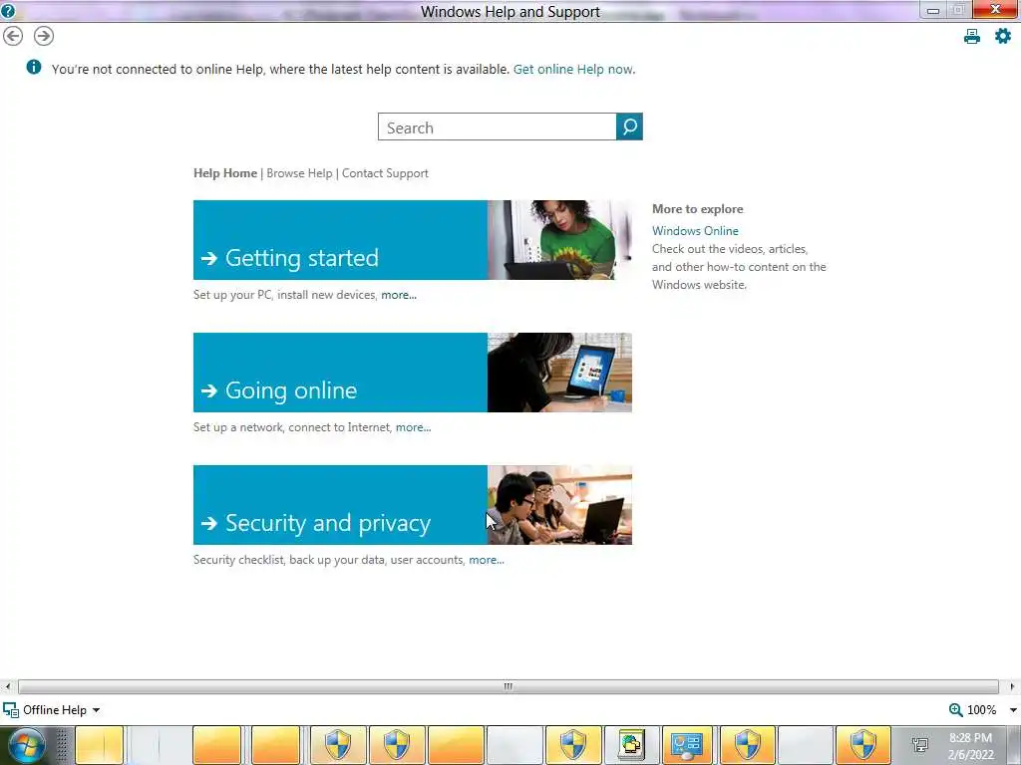Click the Security checklist description text

pos(329,560)
